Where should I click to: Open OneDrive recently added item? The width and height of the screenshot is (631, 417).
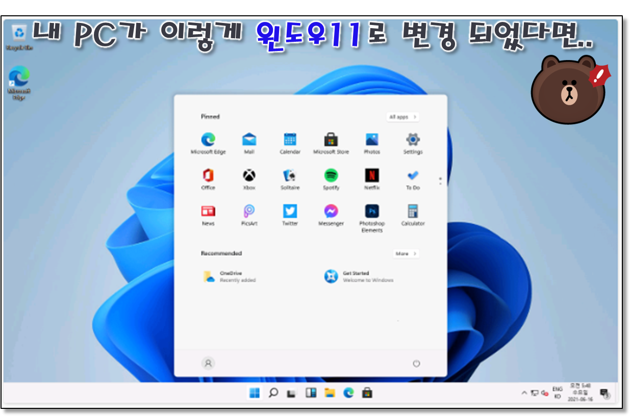point(230,276)
